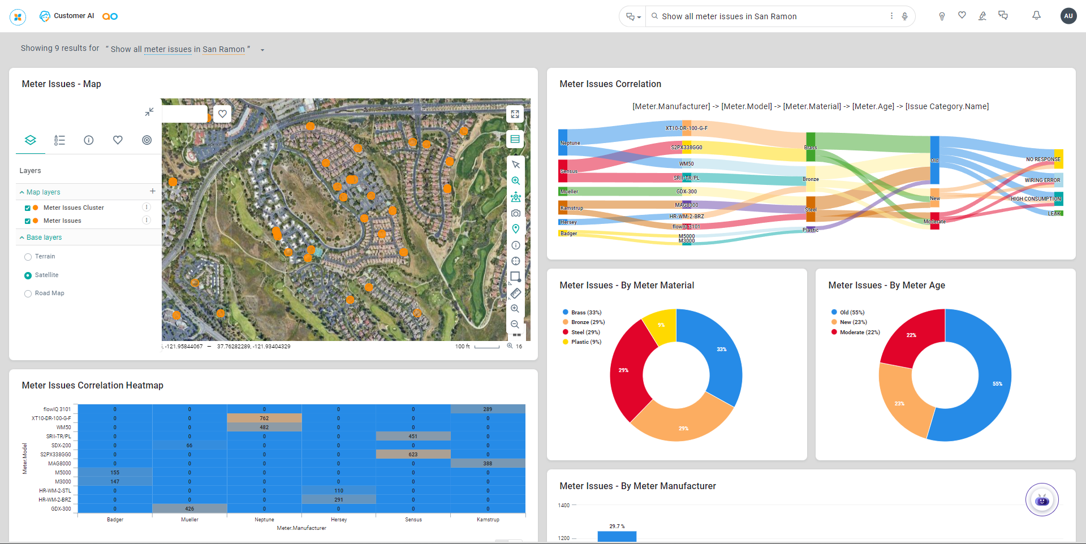The image size is (1086, 544).
Task: Select the ruler measure tool on map
Action: pos(515,293)
